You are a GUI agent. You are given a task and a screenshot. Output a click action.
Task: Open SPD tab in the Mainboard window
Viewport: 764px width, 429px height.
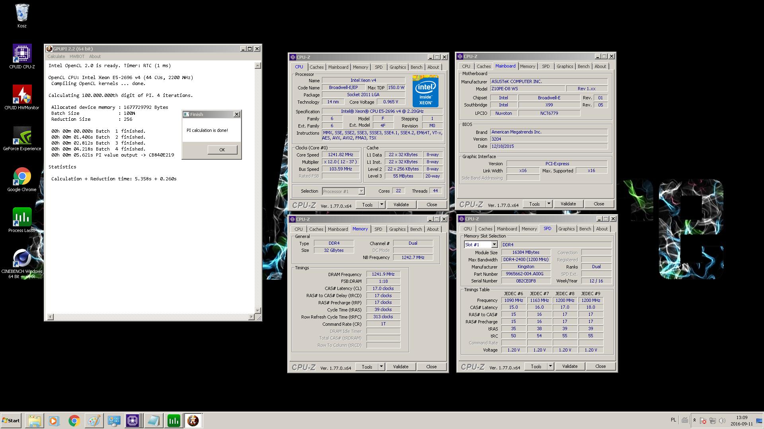[546, 66]
